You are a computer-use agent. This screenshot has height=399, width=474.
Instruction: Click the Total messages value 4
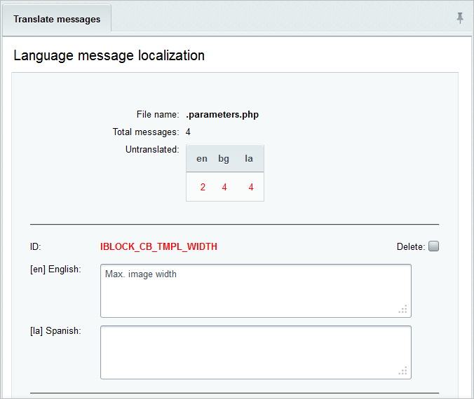pos(188,132)
